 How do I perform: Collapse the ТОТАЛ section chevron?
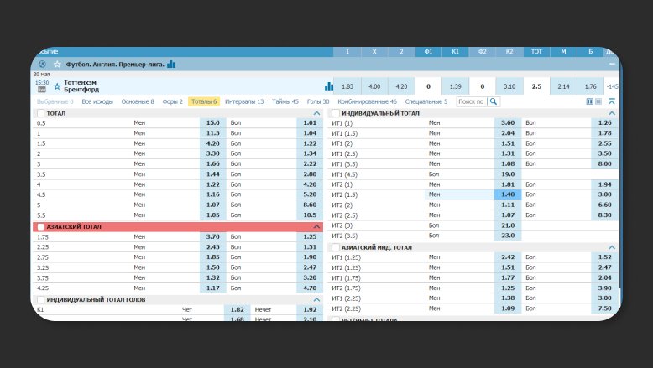point(316,113)
